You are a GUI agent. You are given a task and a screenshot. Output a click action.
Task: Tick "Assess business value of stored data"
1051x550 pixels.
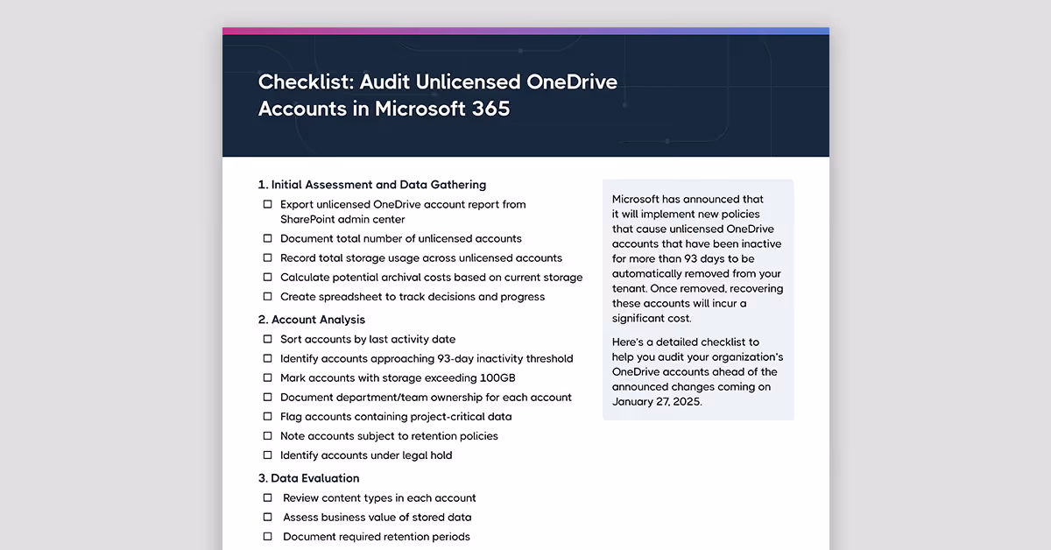267,517
